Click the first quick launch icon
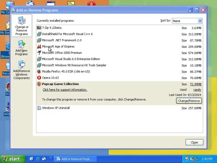The width and height of the screenshot is (217, 163). pos(31,159)
